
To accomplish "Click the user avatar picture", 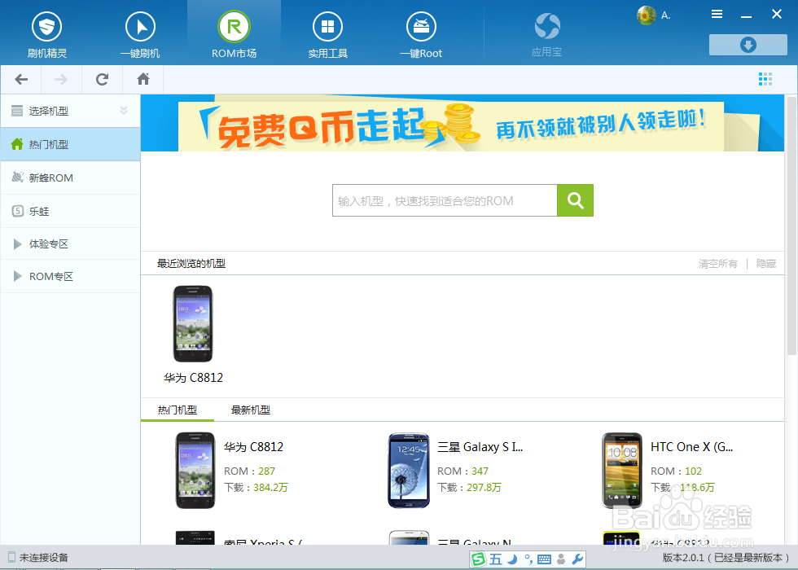I will tap(647, 15).
